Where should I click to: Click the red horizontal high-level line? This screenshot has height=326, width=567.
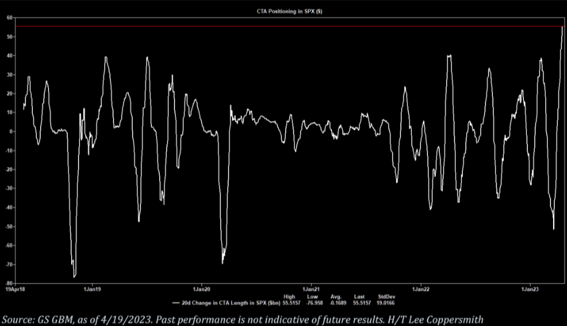point(289,26)
